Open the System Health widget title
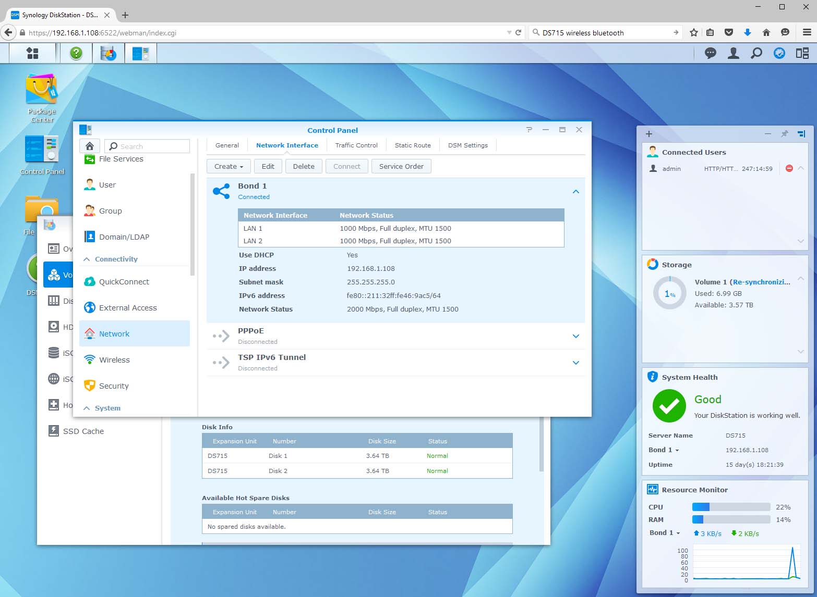 [690, 377]
